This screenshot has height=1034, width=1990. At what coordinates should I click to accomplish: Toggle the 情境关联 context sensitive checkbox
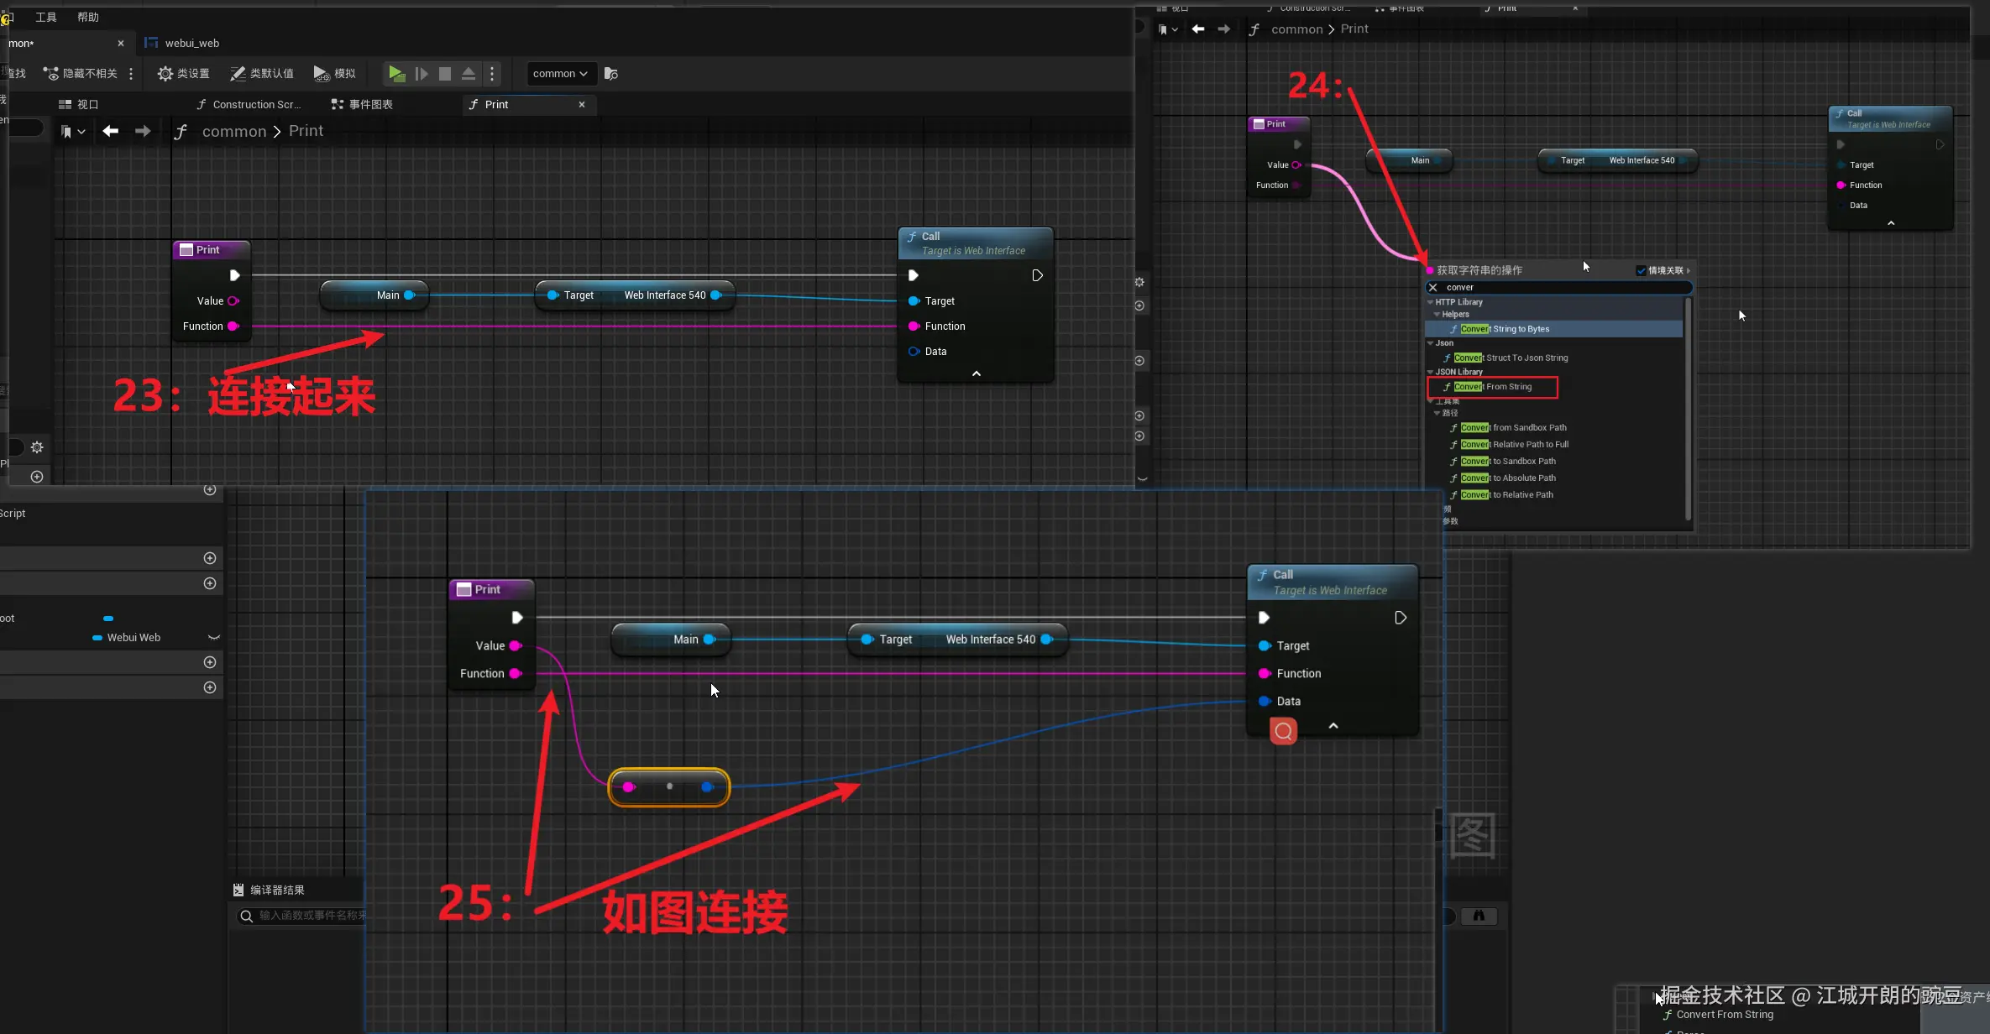tap(1641, 270)
